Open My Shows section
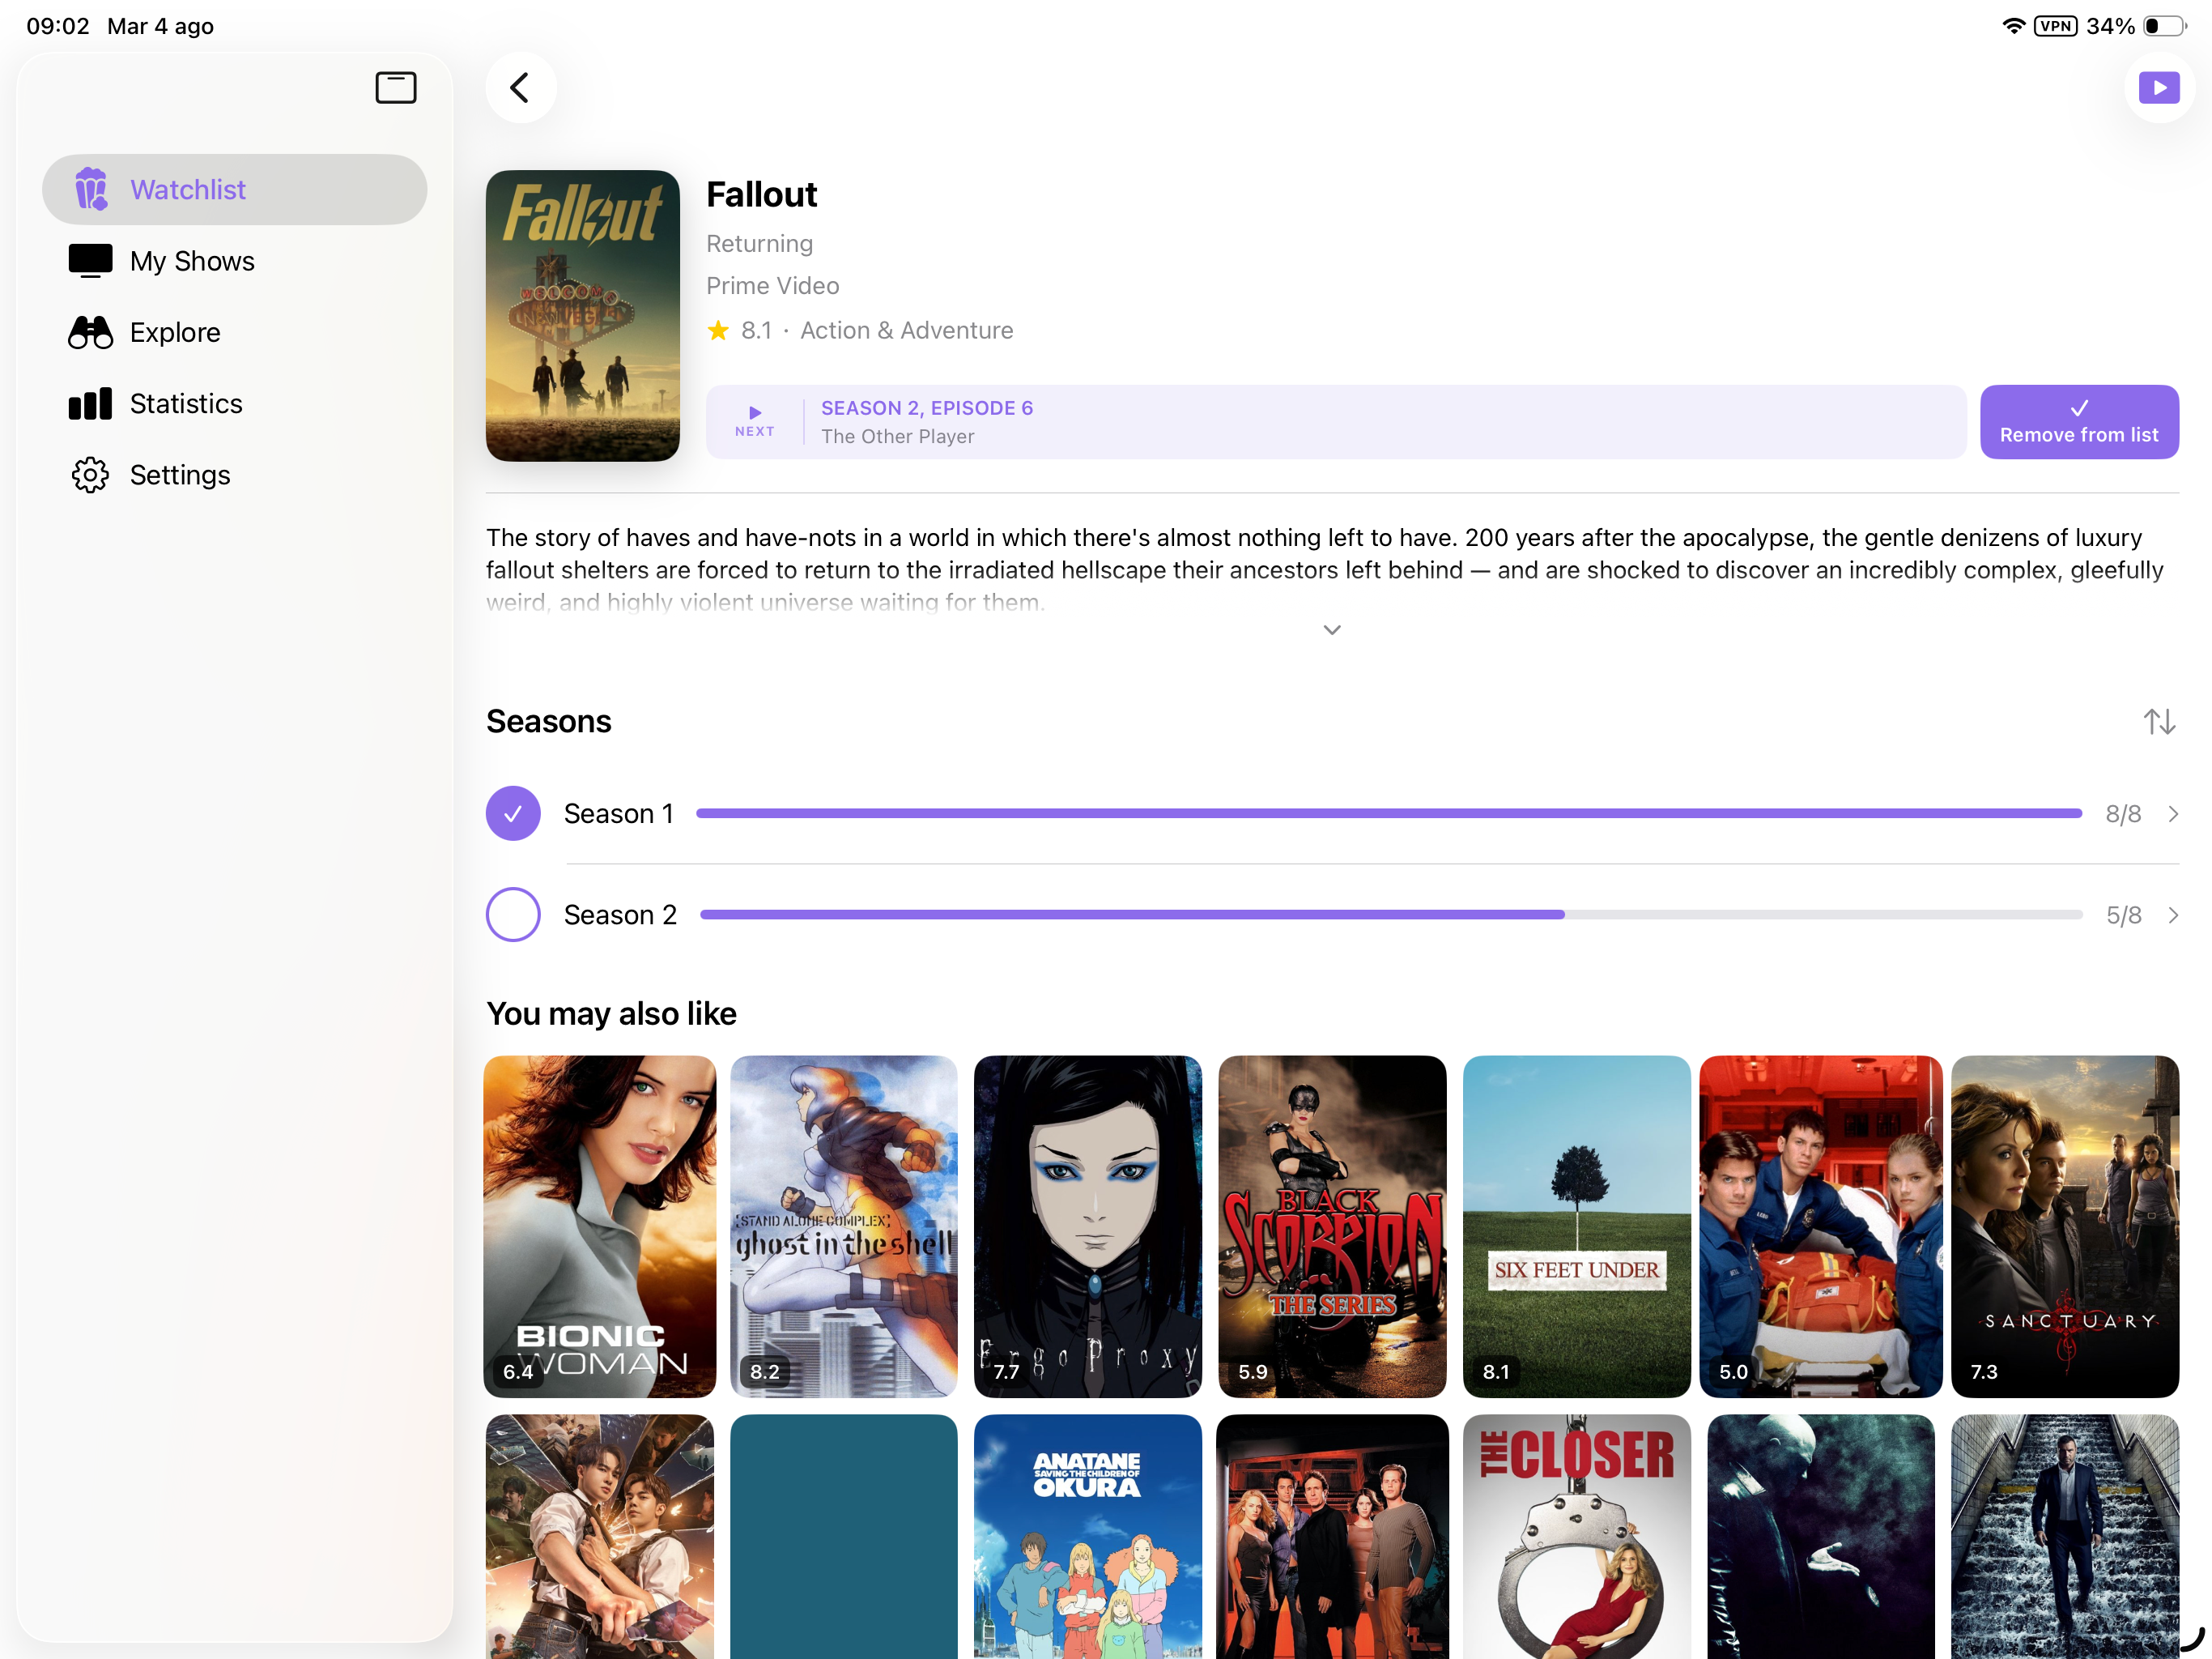Image resolution: width=2212 pixels, height=1659 pixels. tap(235, 260)
